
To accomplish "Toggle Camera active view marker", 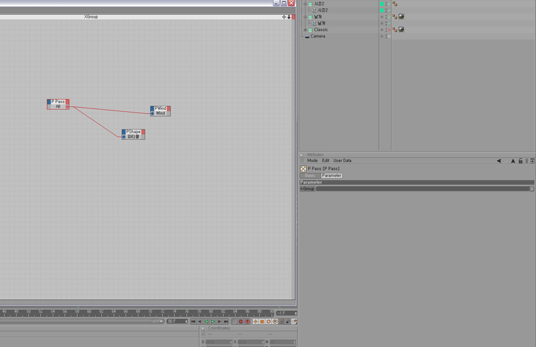I will point(389,36).
